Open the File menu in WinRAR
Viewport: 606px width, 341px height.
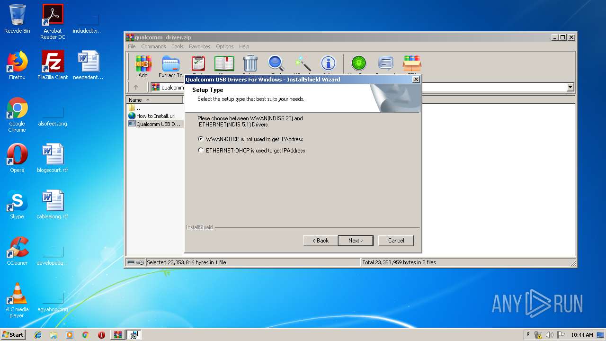pyautogui.click(x=132, y=46)
